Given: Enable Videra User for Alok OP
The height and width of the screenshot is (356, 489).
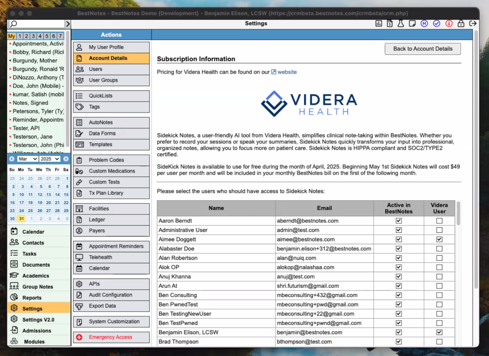Looking at the screenshot, I should [439, 267].
